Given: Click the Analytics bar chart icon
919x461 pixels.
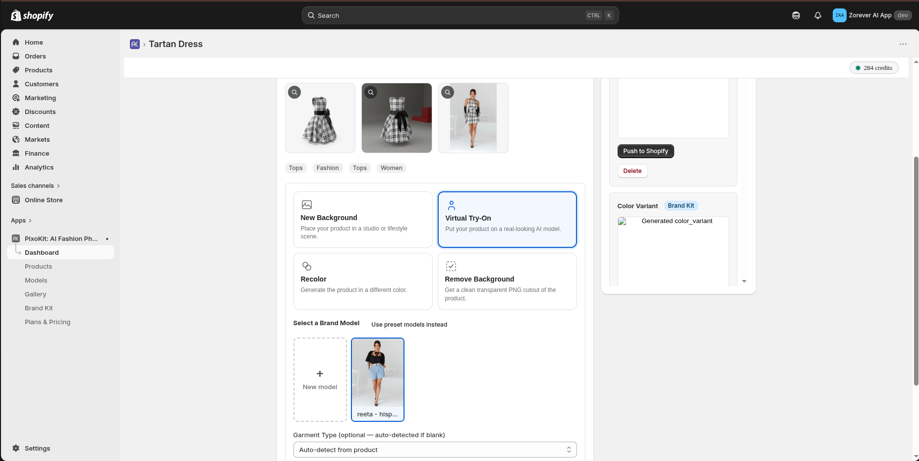Looking at the screenshot, I should tap(16, 167).
